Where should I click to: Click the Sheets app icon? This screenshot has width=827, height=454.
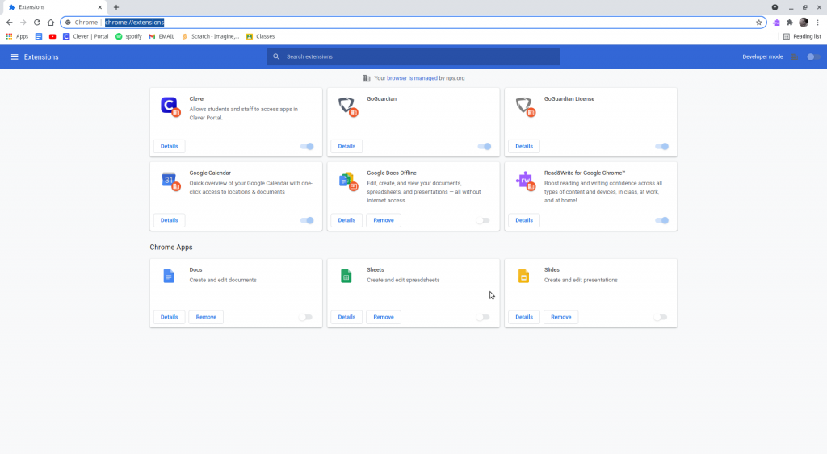[x=346, y=276]
